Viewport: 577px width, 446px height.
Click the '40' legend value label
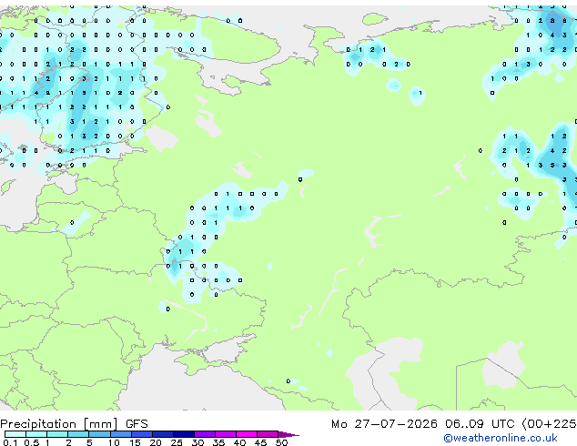tap(239, 442)
